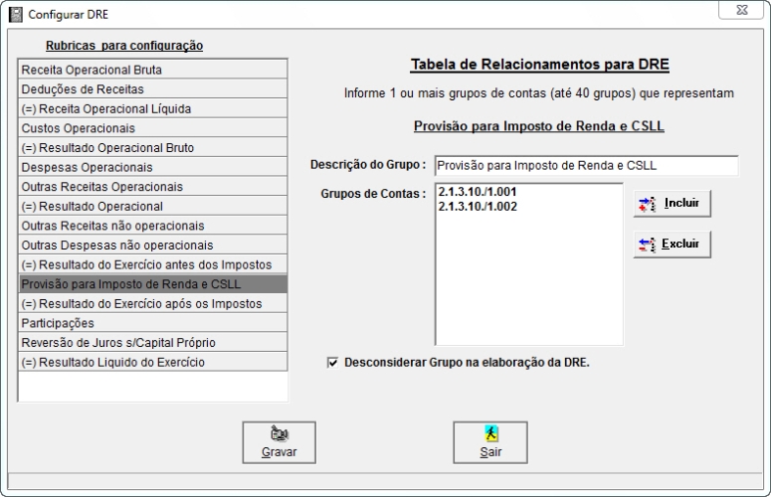Toggle Desconsiderar Grupo na elaboração da DRE

tap(333, 363)
